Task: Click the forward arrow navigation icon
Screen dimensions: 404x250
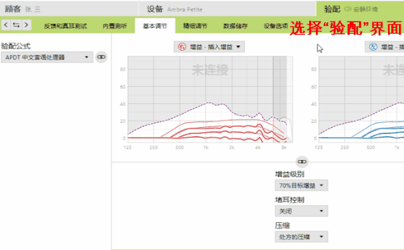Action: (27, 25)
